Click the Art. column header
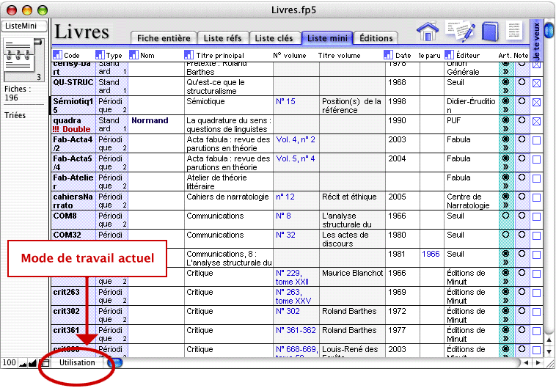Screen dimensions: 556x388 click(505, 55)
